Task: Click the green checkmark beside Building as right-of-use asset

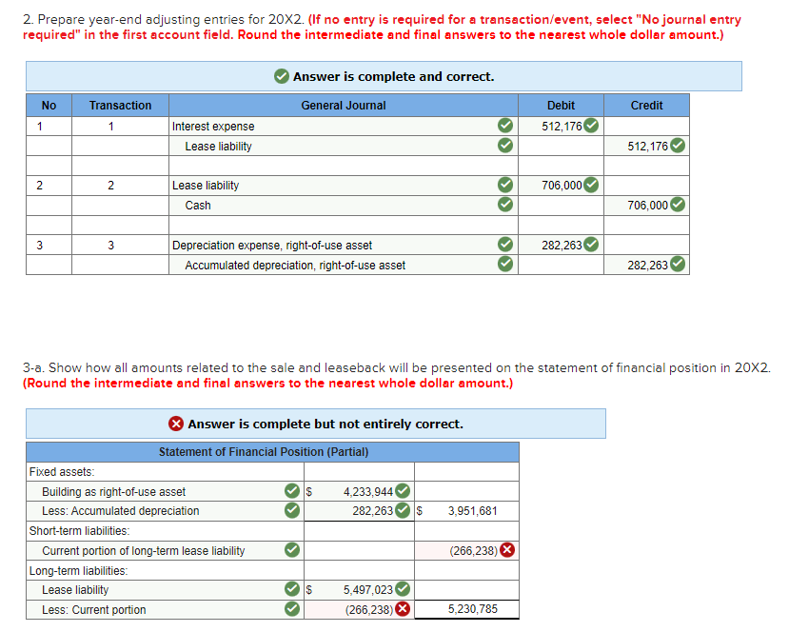Action: pyautogui.click(x=290, y=491)
